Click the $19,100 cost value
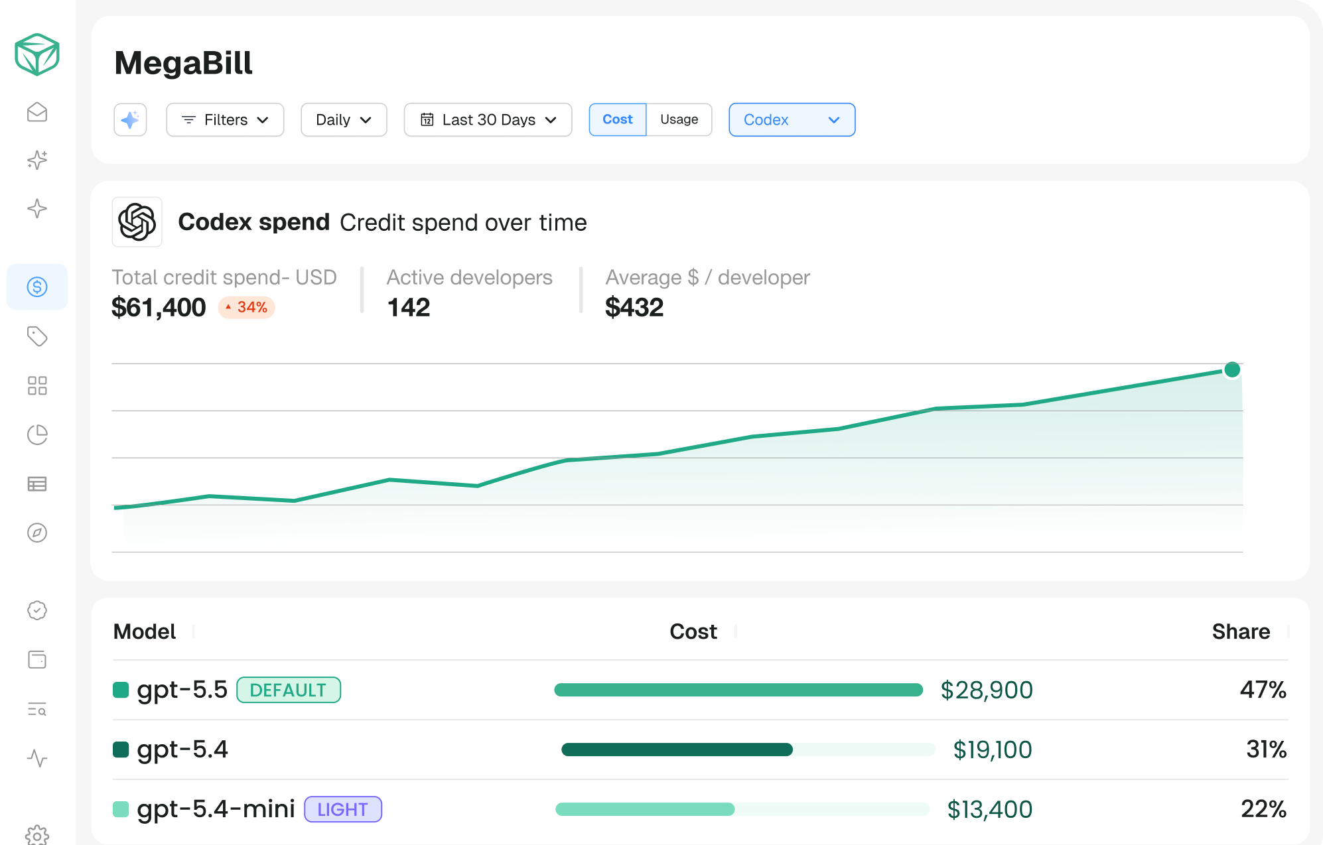The height and width of the screenshot is (845, 1323). coord(993,749)
